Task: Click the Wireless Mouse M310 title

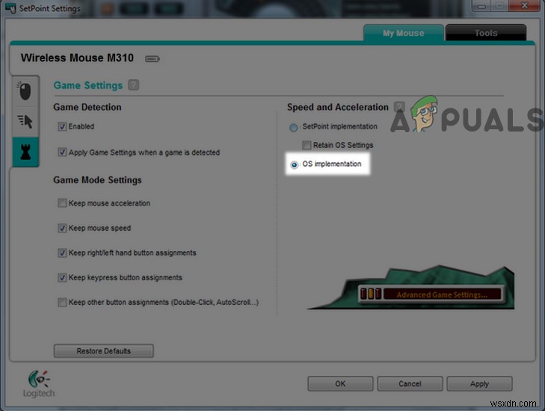Action: [77, 58]
